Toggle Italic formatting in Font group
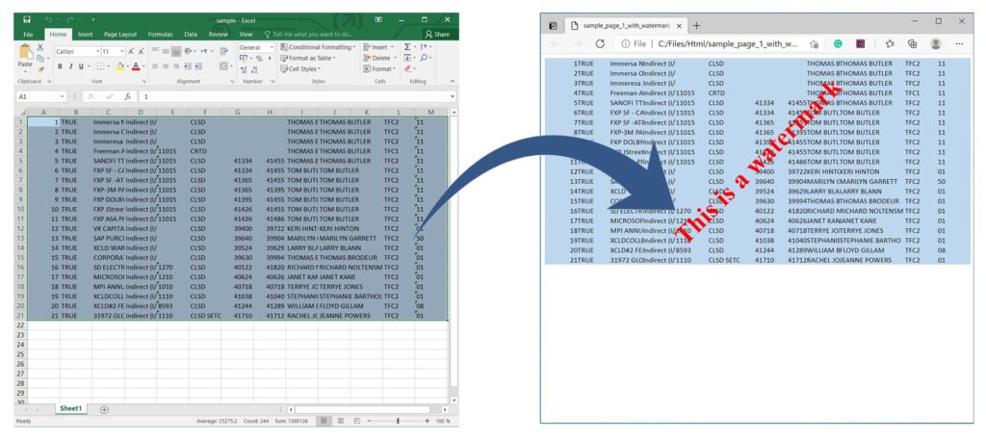 (72, 66)
